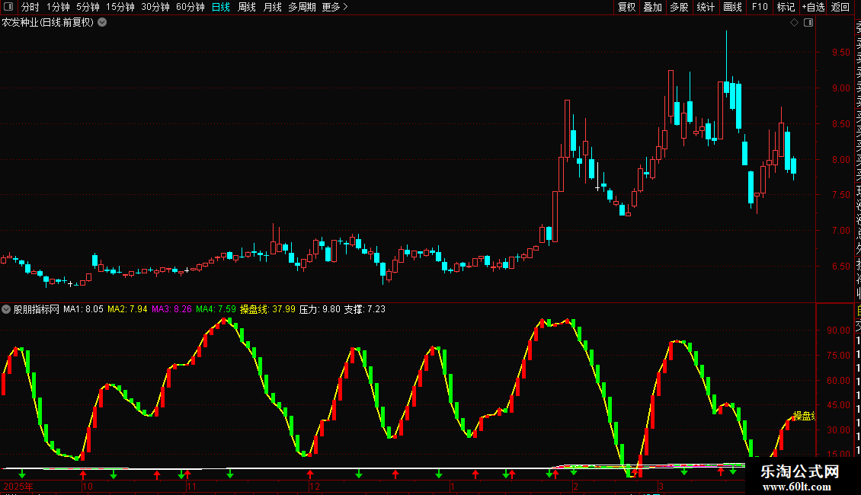
Task: Switch to 月线 monthly chart
Action: click(272, 7)
